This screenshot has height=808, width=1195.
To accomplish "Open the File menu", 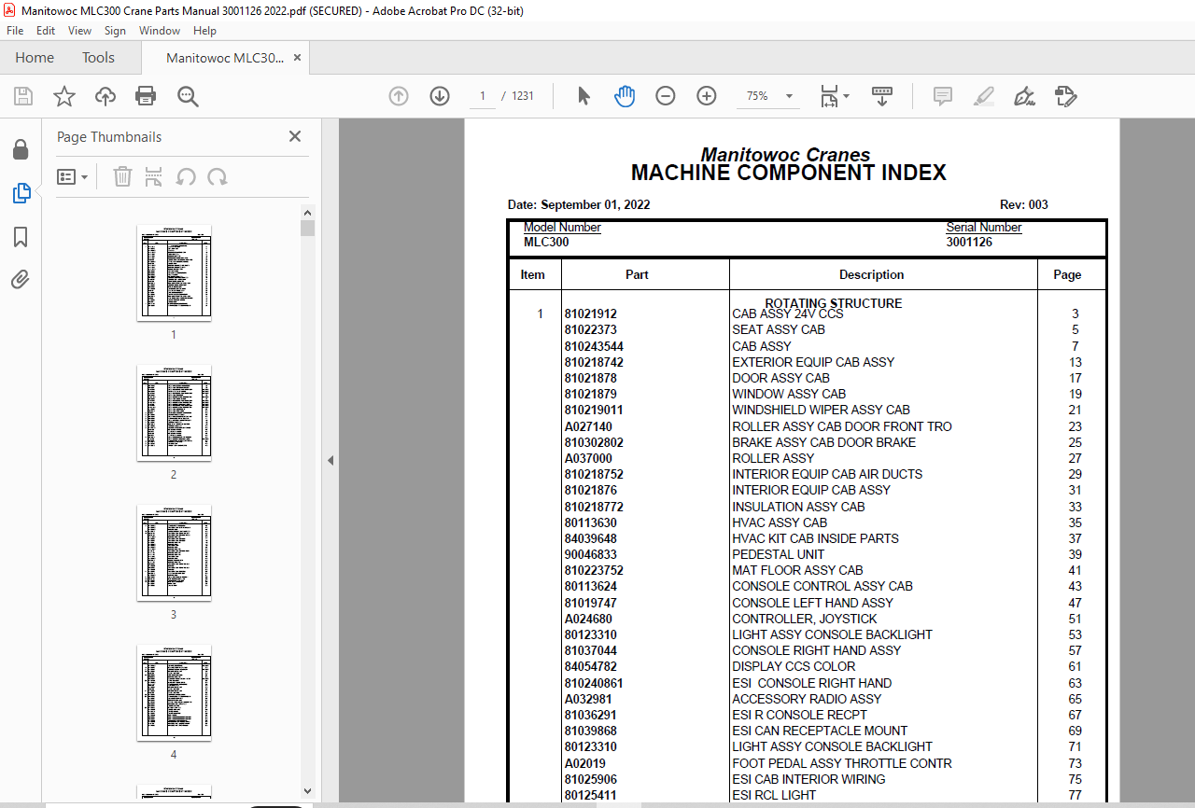I will pyautogui.click(x=15, y=31).
